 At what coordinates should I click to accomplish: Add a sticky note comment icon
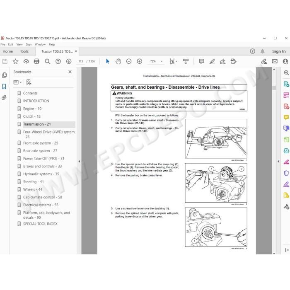pyautogui.click(x=201, y=61)
